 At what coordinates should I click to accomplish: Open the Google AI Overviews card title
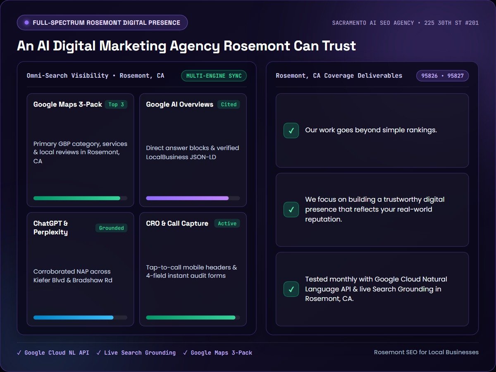pyautogui.click(x=180, y=105)
